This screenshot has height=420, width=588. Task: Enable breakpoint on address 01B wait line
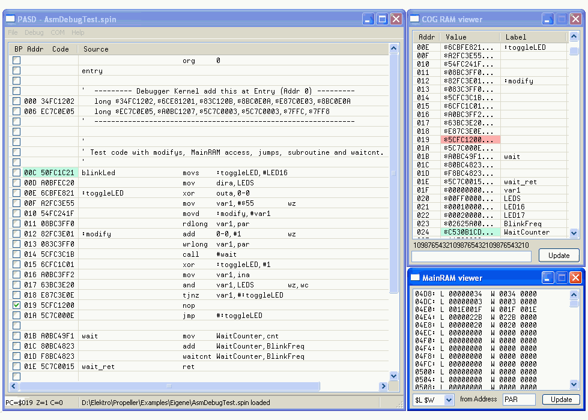click(17, 336)
